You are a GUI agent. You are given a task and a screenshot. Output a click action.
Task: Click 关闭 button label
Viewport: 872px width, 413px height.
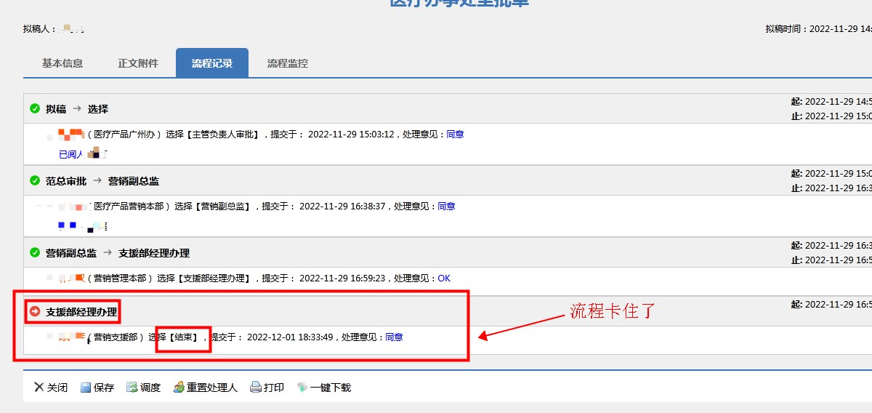(57, 388)
